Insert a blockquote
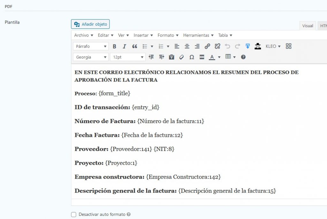Viewport: 327px width, 219px height. [x=134, y=46]
